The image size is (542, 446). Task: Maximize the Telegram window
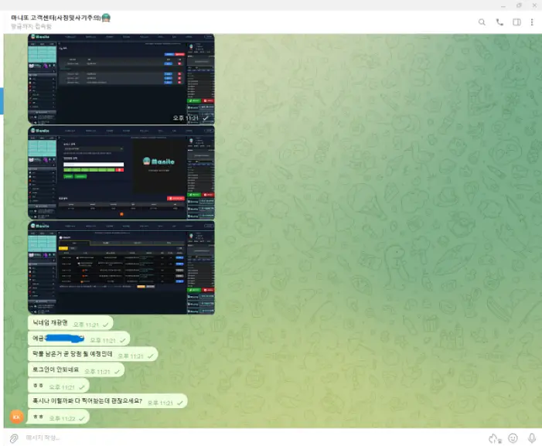coord(519,5)
